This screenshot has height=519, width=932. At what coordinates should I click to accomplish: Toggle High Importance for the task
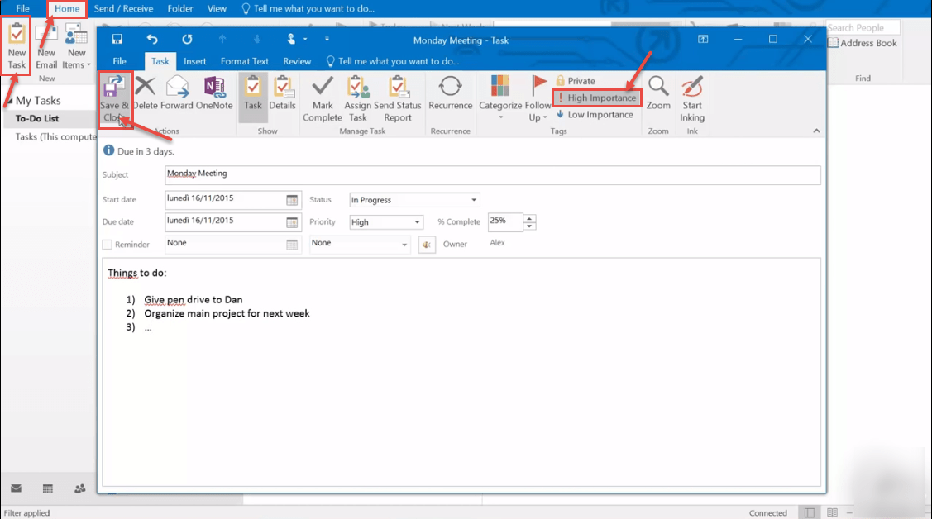596,97
